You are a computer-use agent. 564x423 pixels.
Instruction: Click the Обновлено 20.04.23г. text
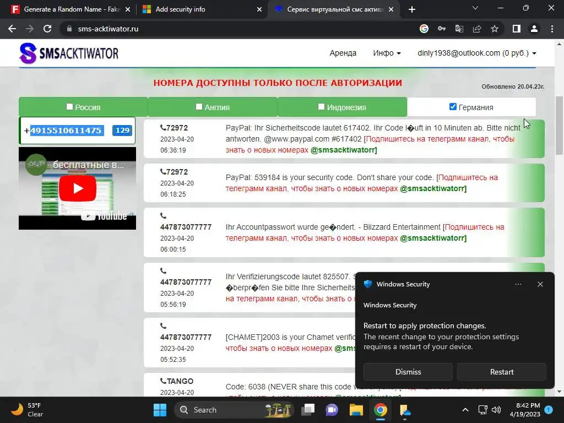513,86
